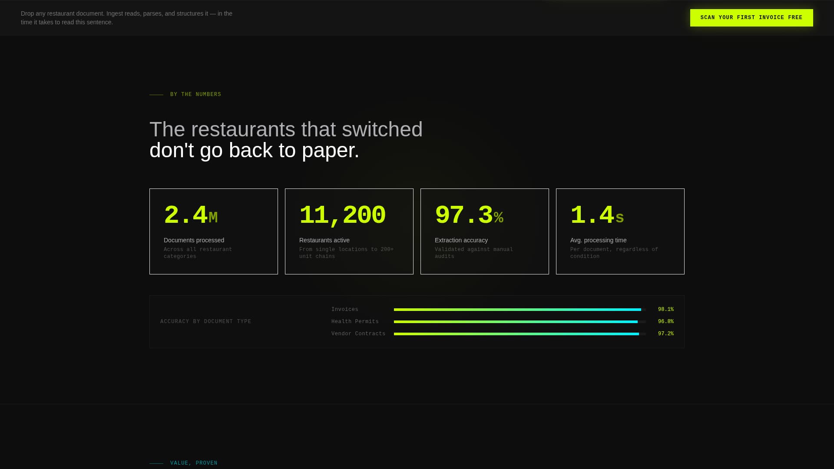This screenshot has width=834, height=469.
Task: Click the Health Permits accuracy progress bar
Action: click(520, 322)
